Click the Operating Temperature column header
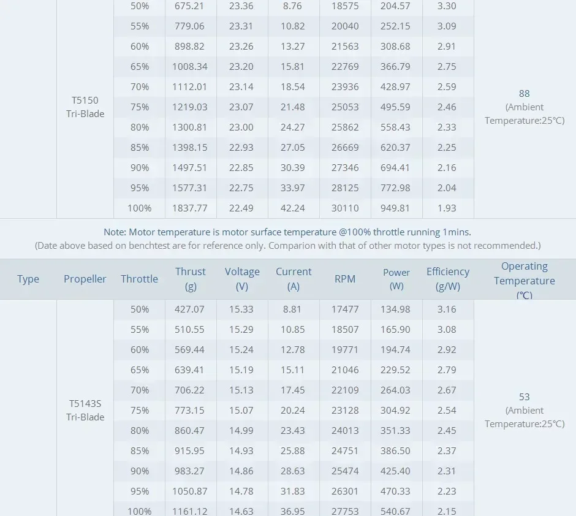Image resolution: width=576 pixels, height=516 pixels. [x=524, y=280]
